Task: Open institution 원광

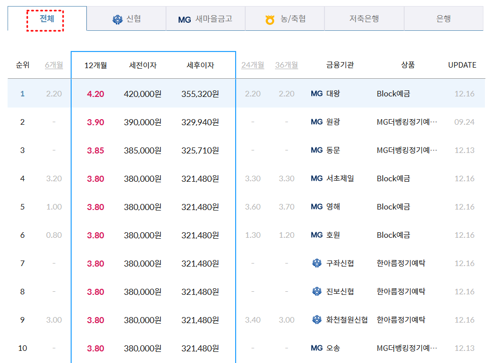Action: 333,122
